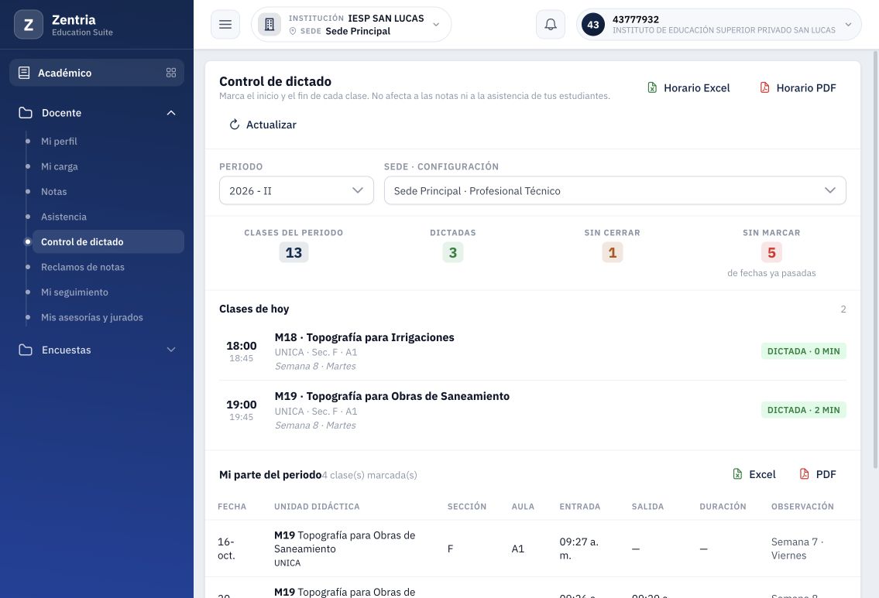879x598 pixels.
Task: Click the 16-oct. date cell
Action: point(226,548)
